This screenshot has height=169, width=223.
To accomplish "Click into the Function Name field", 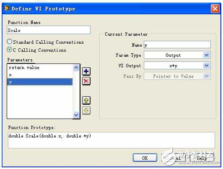I will tap(49, 30).
